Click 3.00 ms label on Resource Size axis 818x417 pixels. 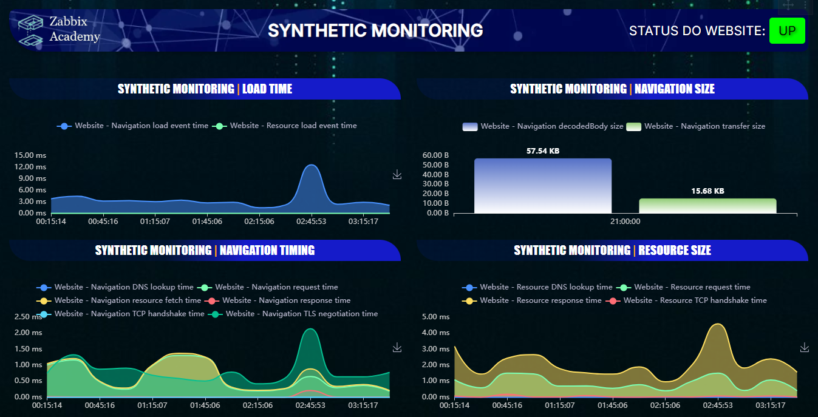click(435, 349)
